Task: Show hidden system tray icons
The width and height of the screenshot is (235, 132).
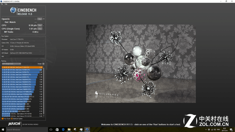Action: click(206, 129)
